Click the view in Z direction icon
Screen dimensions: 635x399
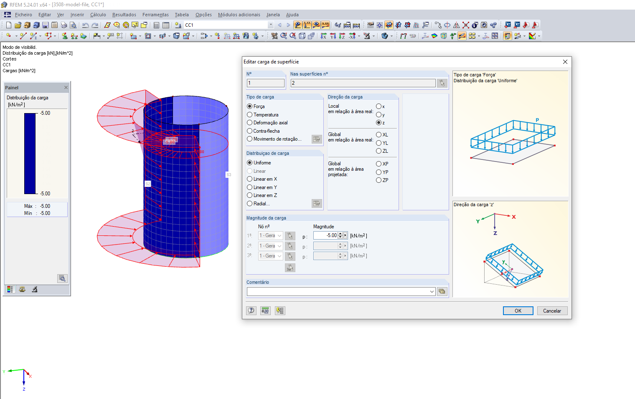tap(342, 36)
